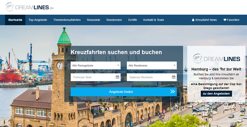Open the Top-Angebote menu item
The width and height of the screenshot is (247, 127).
click(x=38, y=20)
